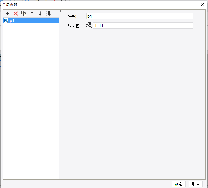Open the default value type dropdown
This screenshot has width=208, height=188.
pos(89,25)
